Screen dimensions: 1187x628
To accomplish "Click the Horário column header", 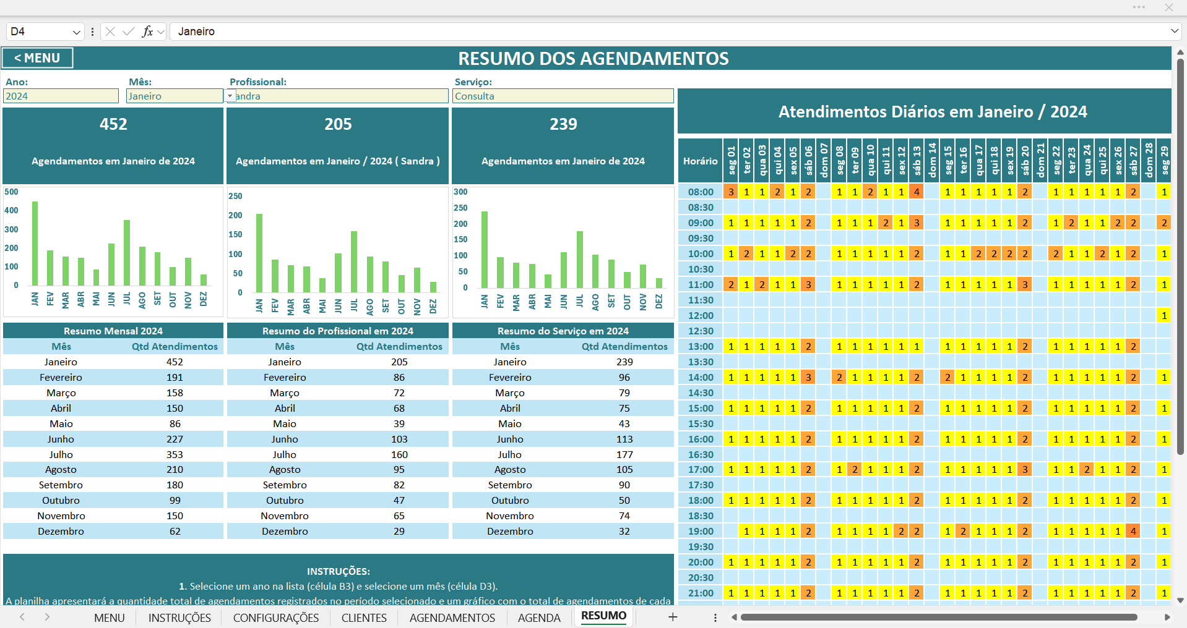I will [701, 161].
